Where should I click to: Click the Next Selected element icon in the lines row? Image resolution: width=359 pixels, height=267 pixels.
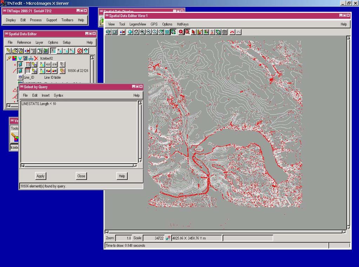pyautogui.click(x=54, y=71)
